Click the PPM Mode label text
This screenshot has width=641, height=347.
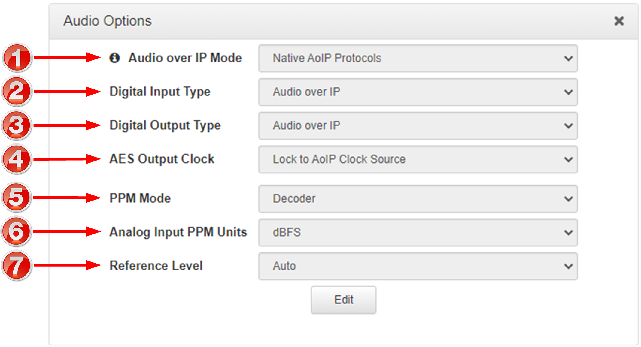click(x=140, y=198)
